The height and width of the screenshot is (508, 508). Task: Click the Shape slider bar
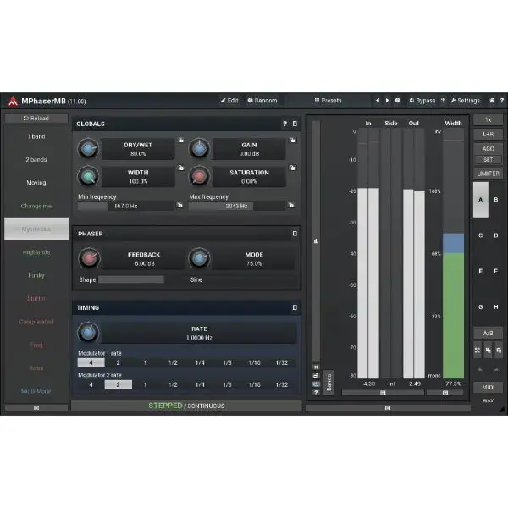coord(131,279)
